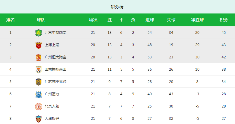Click the 广州恒大淘宝 team name
The width and height of the screenshot is (235, 124).
56,57
